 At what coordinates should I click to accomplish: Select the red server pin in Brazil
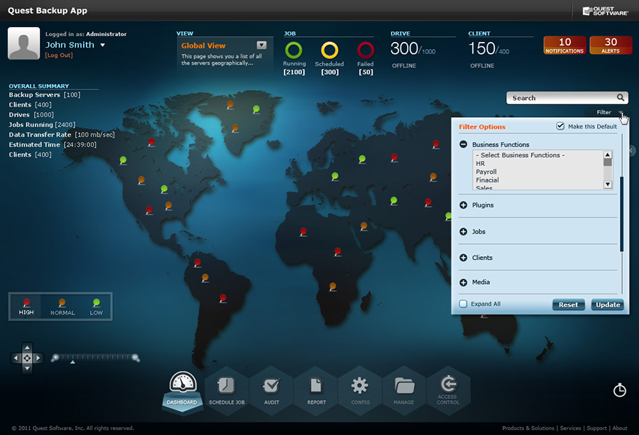pyautogui.click(x=223, y=298)
